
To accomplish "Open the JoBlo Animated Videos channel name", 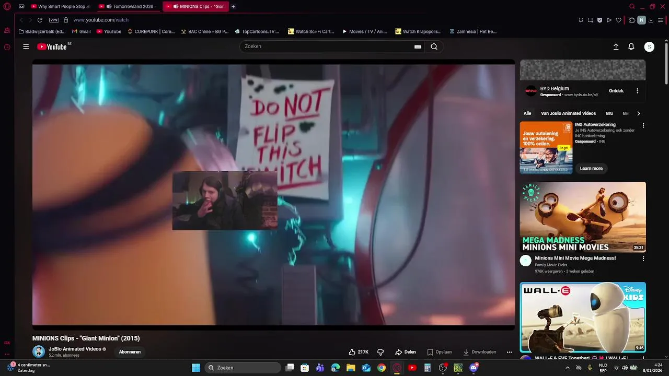I will point(75,349).
